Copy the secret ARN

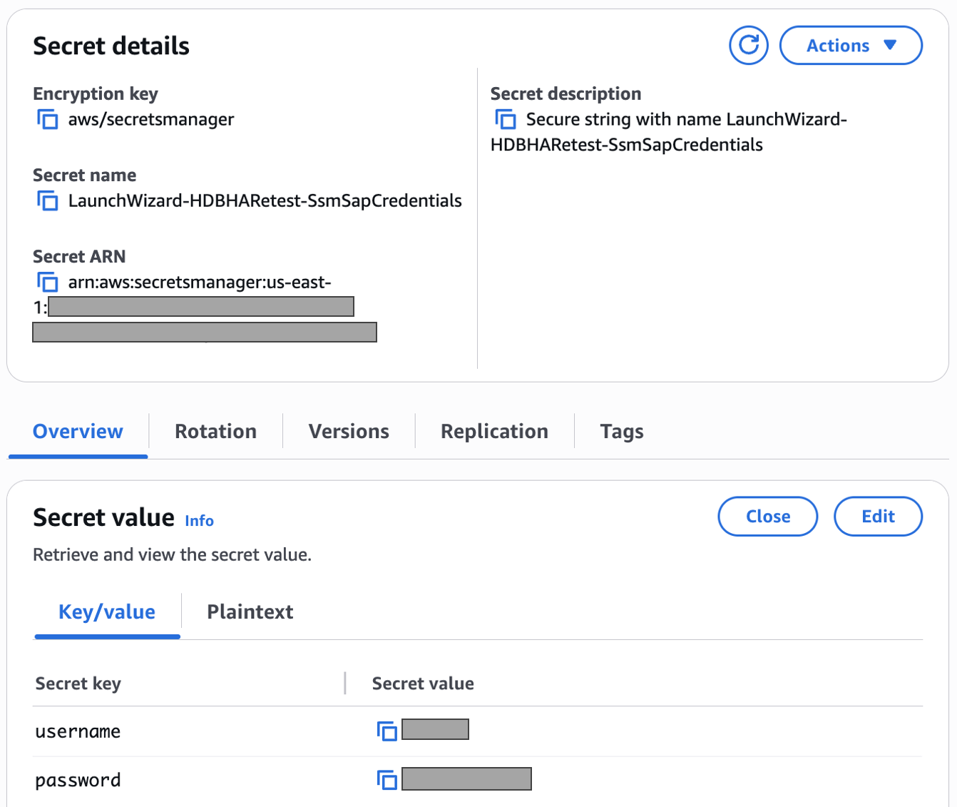48,282
